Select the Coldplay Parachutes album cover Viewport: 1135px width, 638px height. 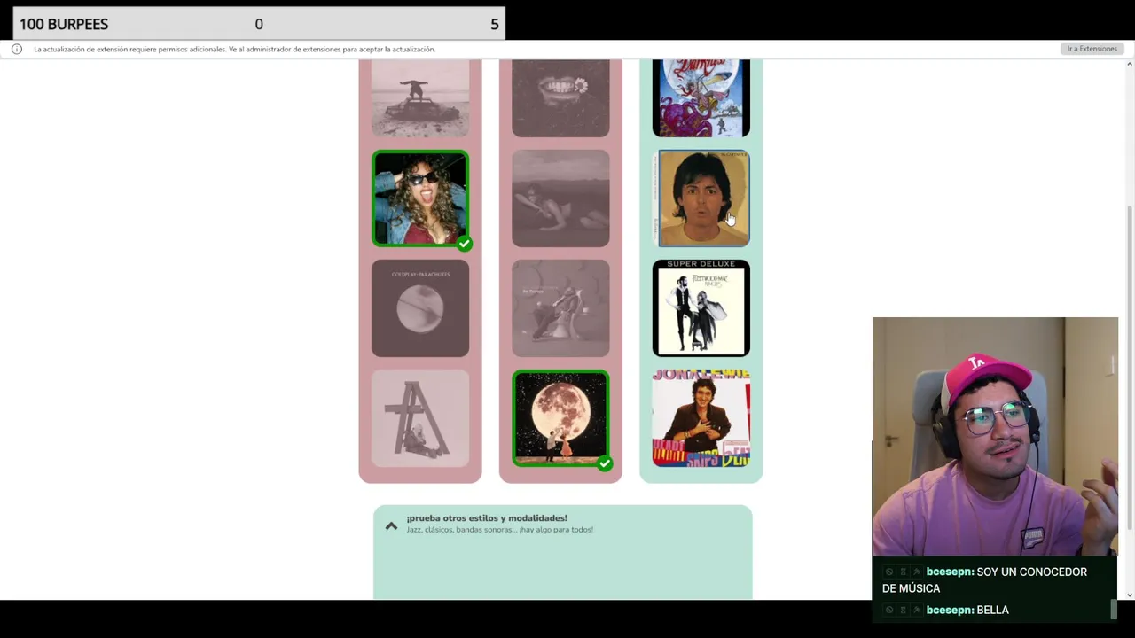coord(420,308)
